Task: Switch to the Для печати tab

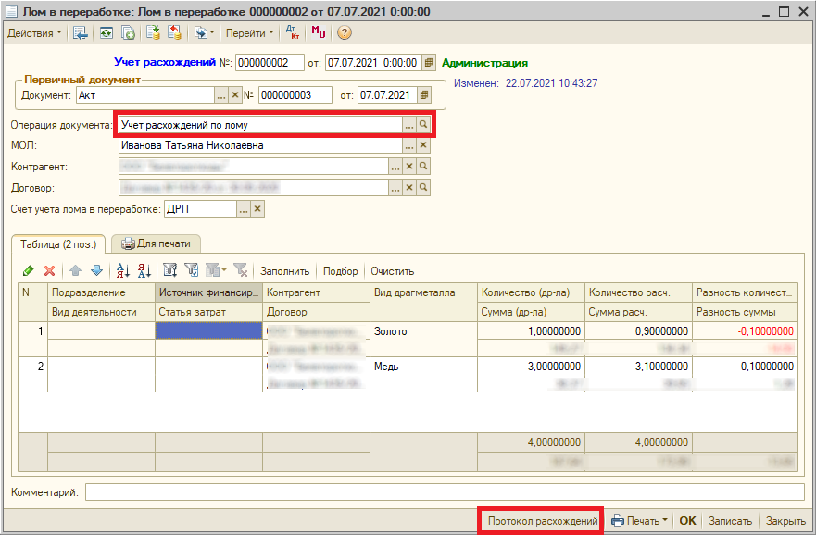Action: point(157,243)
